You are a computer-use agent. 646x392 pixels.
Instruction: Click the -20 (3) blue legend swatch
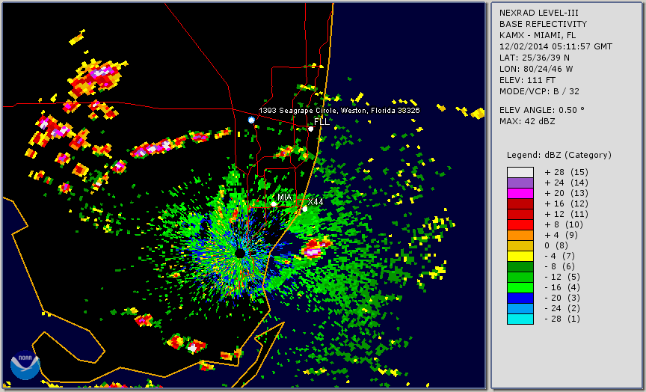coord(520,298)
